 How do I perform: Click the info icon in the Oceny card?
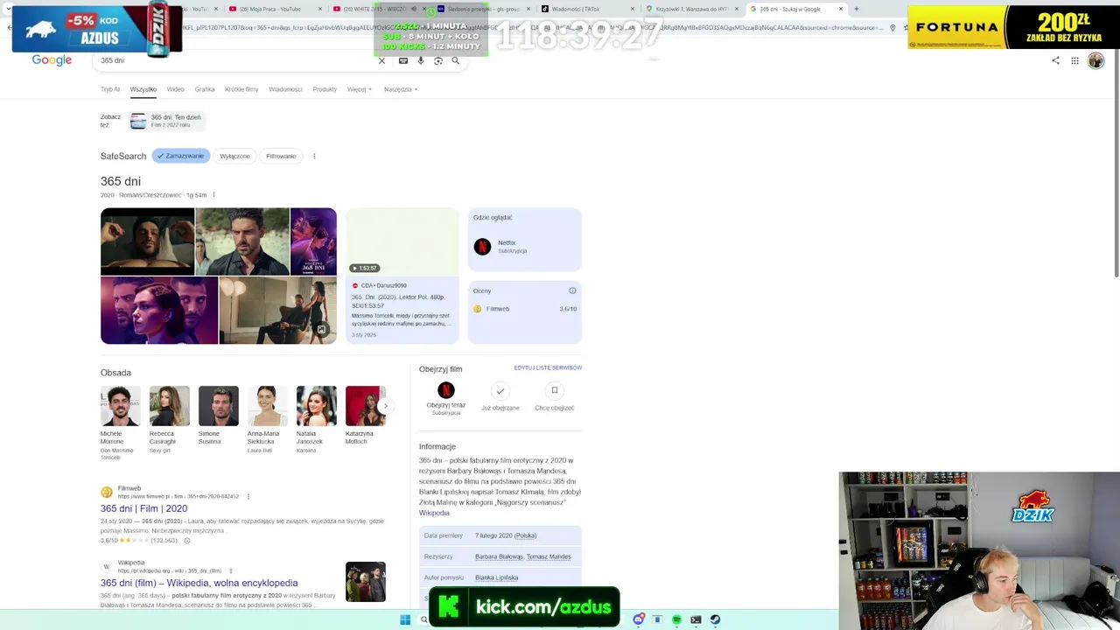[x=572, y=290]
